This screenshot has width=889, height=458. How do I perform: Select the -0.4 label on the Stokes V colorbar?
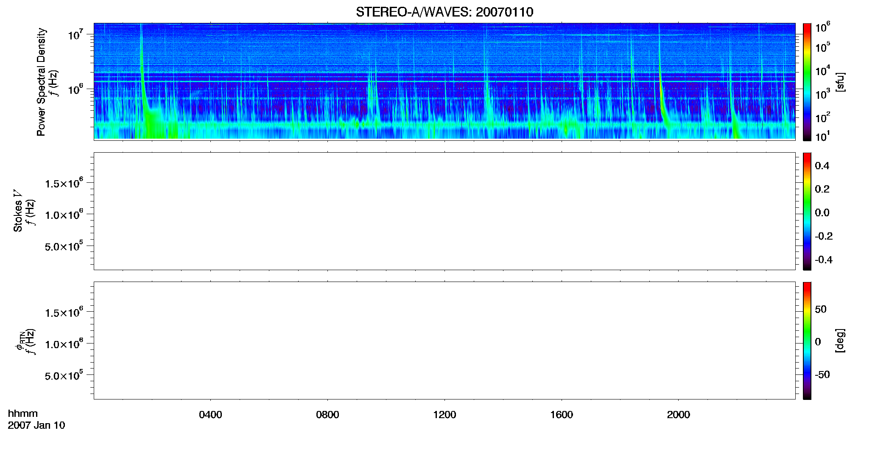(824, 260)
